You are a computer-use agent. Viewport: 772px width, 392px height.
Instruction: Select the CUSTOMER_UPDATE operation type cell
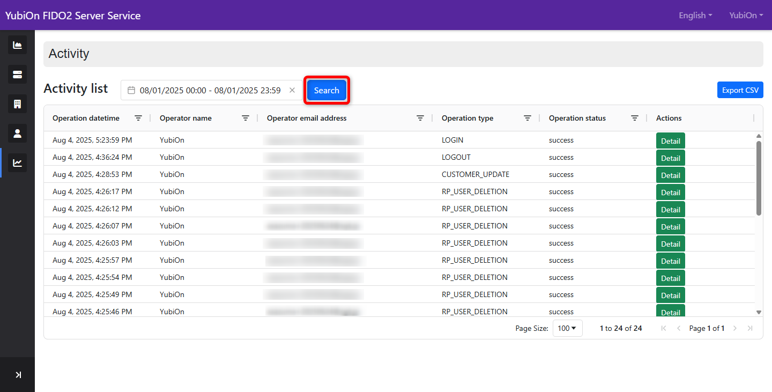(476, 174)
